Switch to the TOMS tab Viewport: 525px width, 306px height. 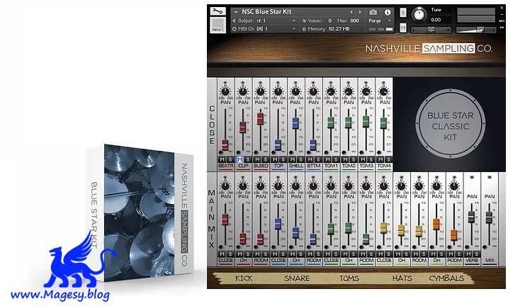[349, 278]
